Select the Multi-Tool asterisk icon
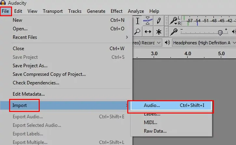The image size is (236, 145). (159, 32)
